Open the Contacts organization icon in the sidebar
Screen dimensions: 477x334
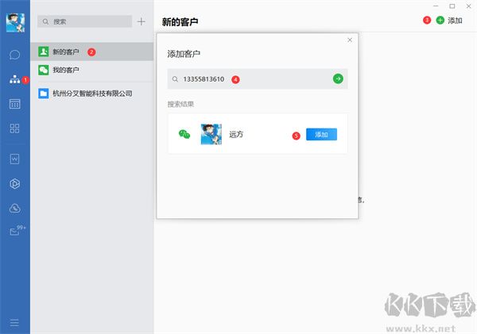(x=14, y=79)
